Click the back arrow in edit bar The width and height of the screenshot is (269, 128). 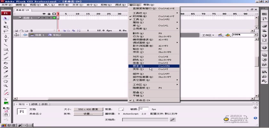(x=25, y=35)
